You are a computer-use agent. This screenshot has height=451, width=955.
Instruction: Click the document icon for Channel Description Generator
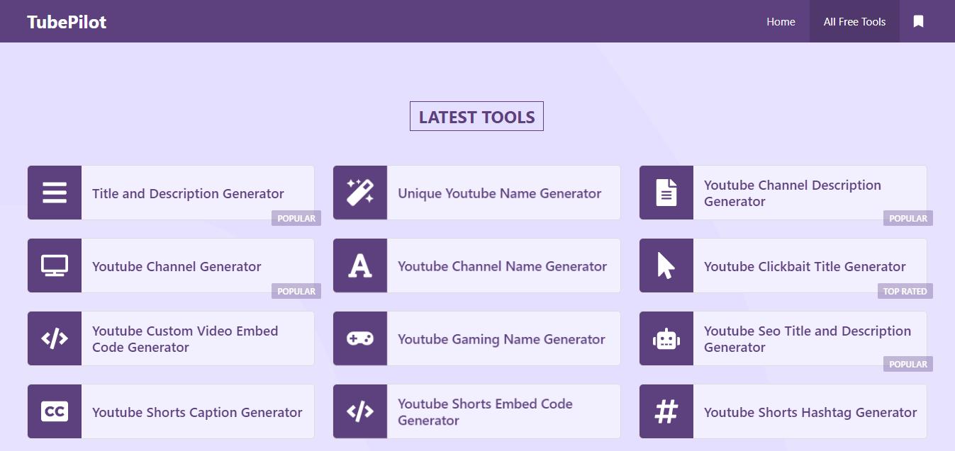click(x=666, y=193)
